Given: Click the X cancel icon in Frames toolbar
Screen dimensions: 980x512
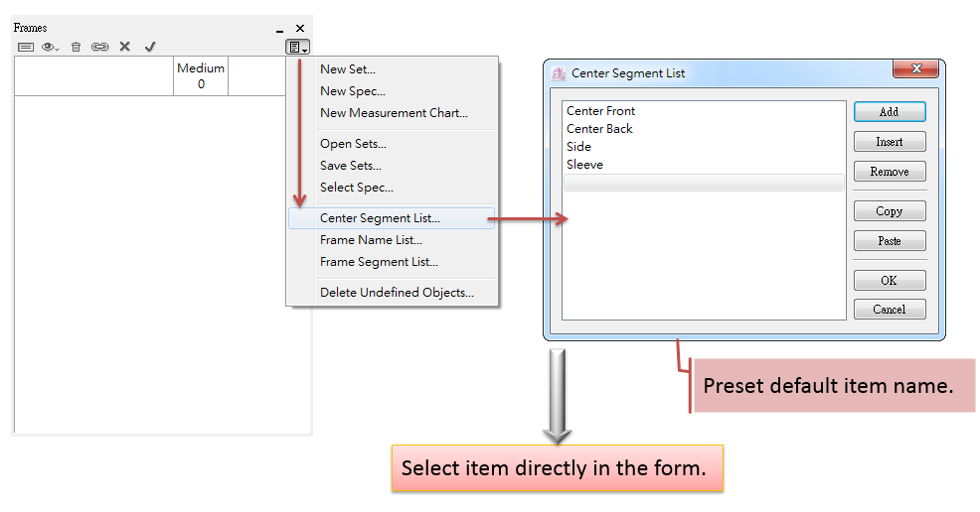Looking at the screenshot, I should [x=125, y=47].
